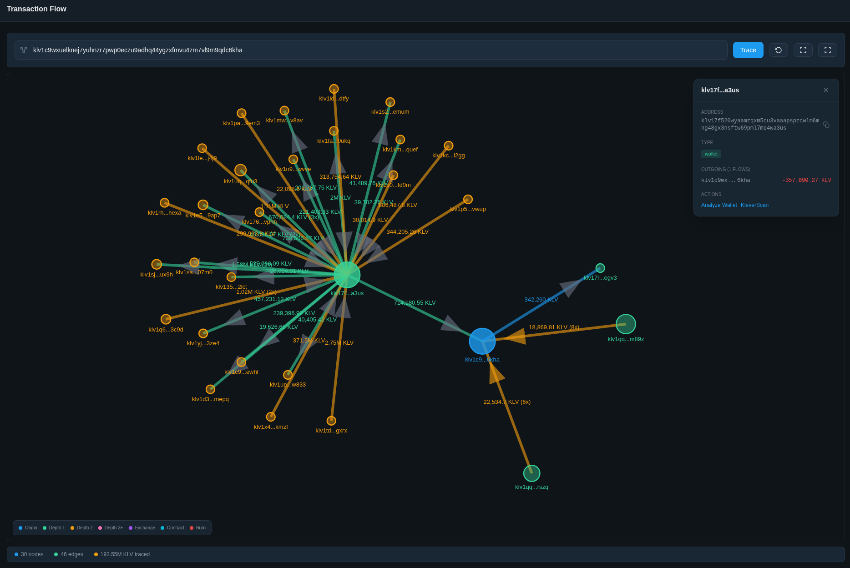
Task: Expand node details for klv1qq...m89z
Action: (626, 324)
